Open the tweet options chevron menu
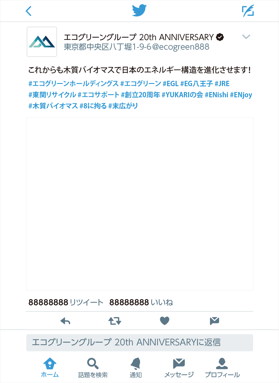The image size is (279, 383). (246, 37)
